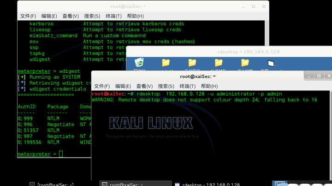Click 'wdigest' in command list

click(40, 59)
